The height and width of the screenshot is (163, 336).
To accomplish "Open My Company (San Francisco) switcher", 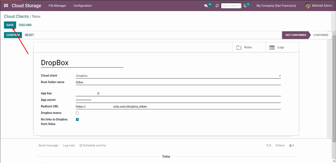I will coord(276,5).
